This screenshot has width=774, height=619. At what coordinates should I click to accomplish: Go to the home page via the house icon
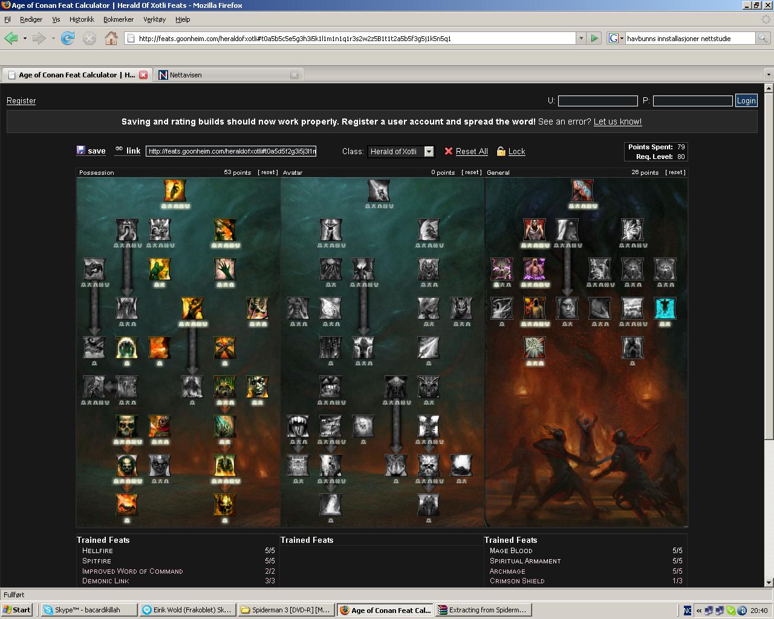111,38
